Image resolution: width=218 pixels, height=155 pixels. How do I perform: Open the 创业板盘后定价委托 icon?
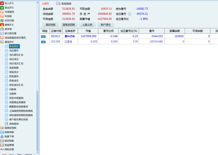2,38
